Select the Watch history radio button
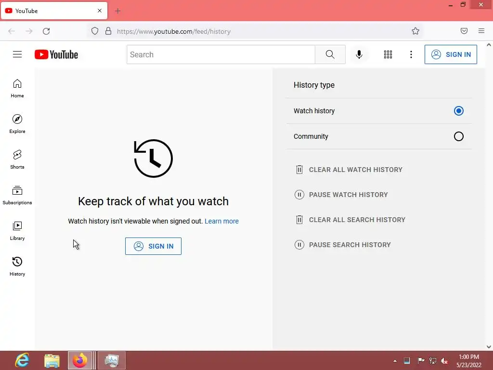This screenshot has height=370, width=493. (x=459, y=111)
